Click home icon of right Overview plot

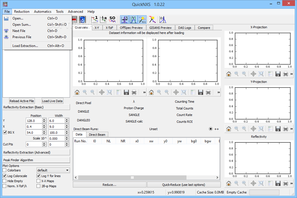click(x=151, y=92)
